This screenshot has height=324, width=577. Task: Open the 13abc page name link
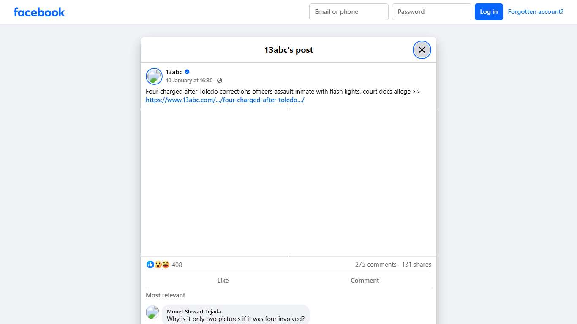tap(174, 72)
